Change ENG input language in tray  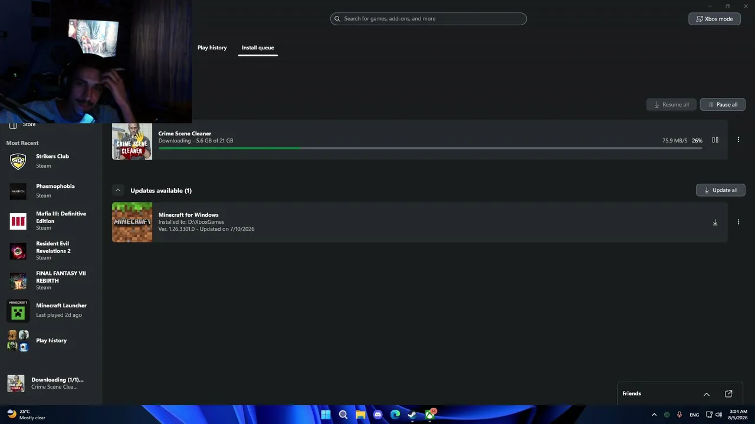click(694, 415)
